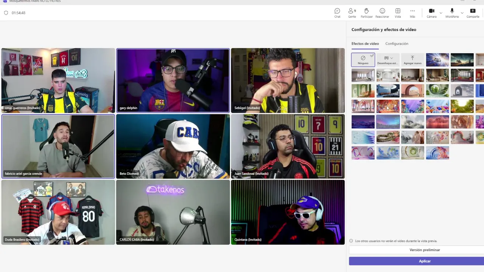Pick the gray clouds background

point(413,122)
